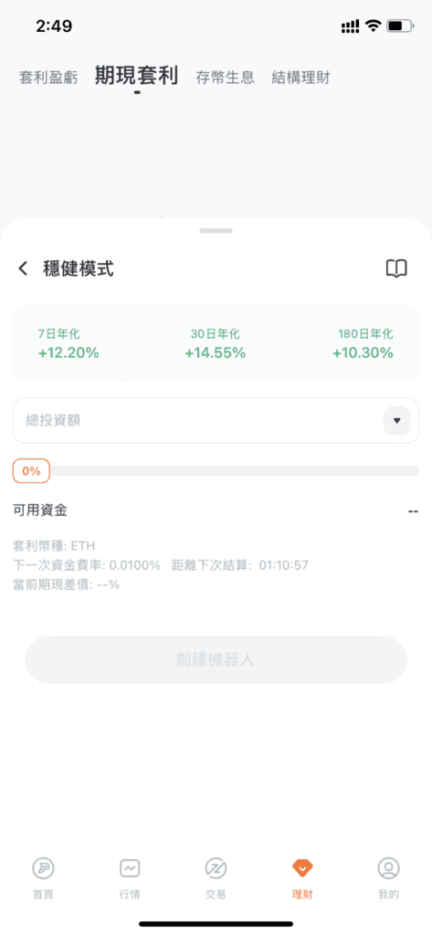Click the 0% investment slider handle
Screen dimensions: 432x935
[31, 470]
